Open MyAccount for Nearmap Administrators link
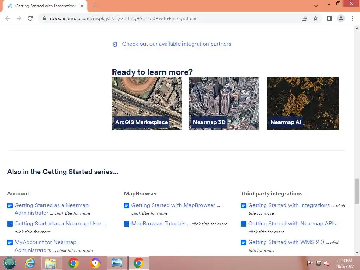 coord(45,246)
